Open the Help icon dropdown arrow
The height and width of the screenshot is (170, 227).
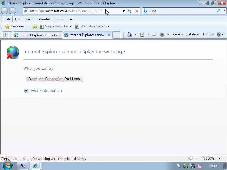point(223,34)
